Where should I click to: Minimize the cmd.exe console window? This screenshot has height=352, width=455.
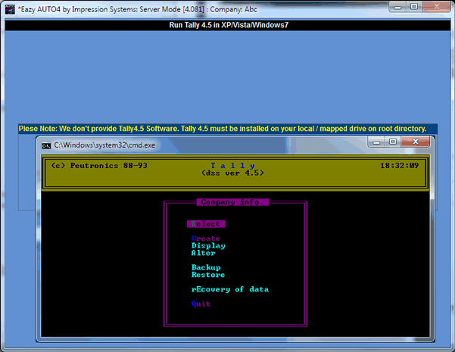pyautogui.click(x=376, y=142)
